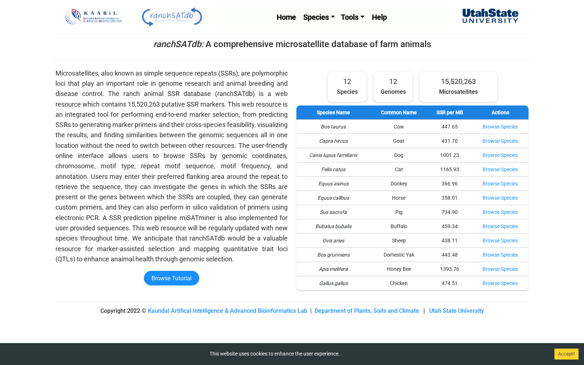The height and width of the screenshot is (365, 584).
Task: Expand the Species dropdown menu
Action: click(x=319, y=17)
